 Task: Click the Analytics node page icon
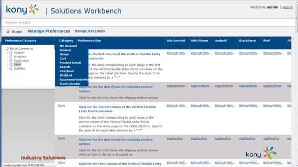pos(11,57)
